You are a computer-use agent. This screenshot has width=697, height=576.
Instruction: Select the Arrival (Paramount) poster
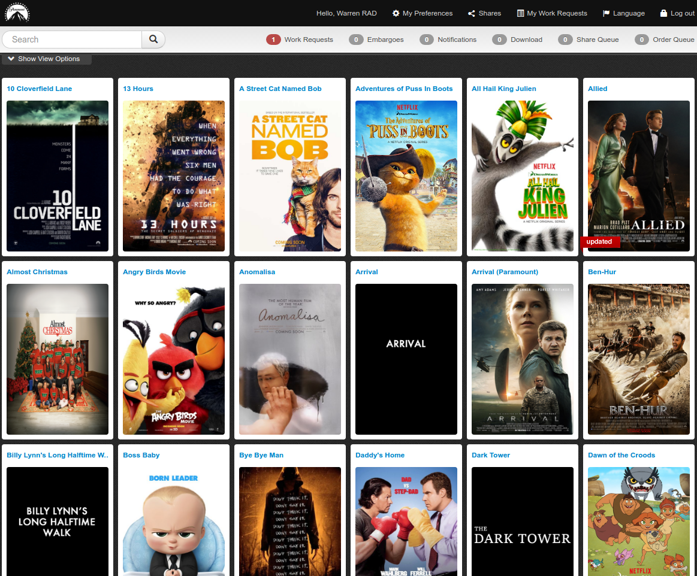523,359
